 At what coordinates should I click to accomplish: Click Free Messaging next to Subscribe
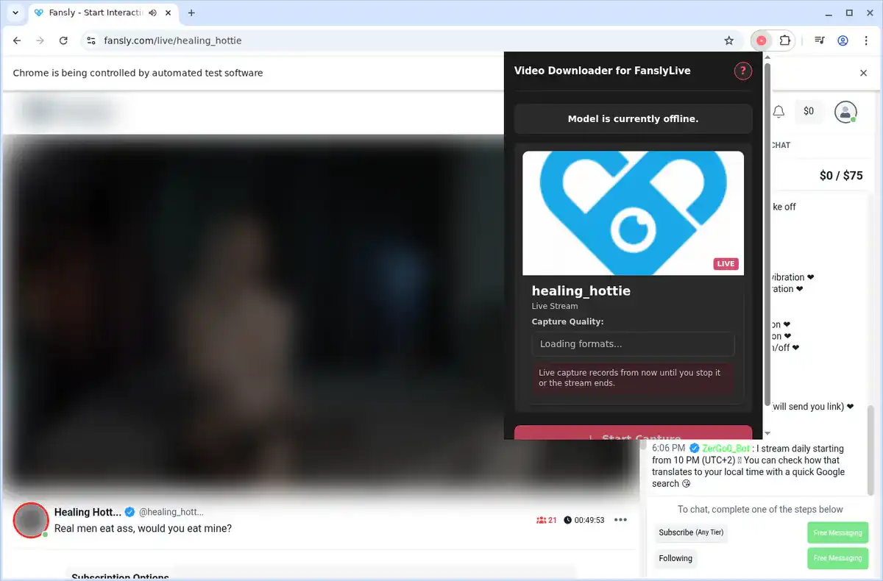[837, 532]
